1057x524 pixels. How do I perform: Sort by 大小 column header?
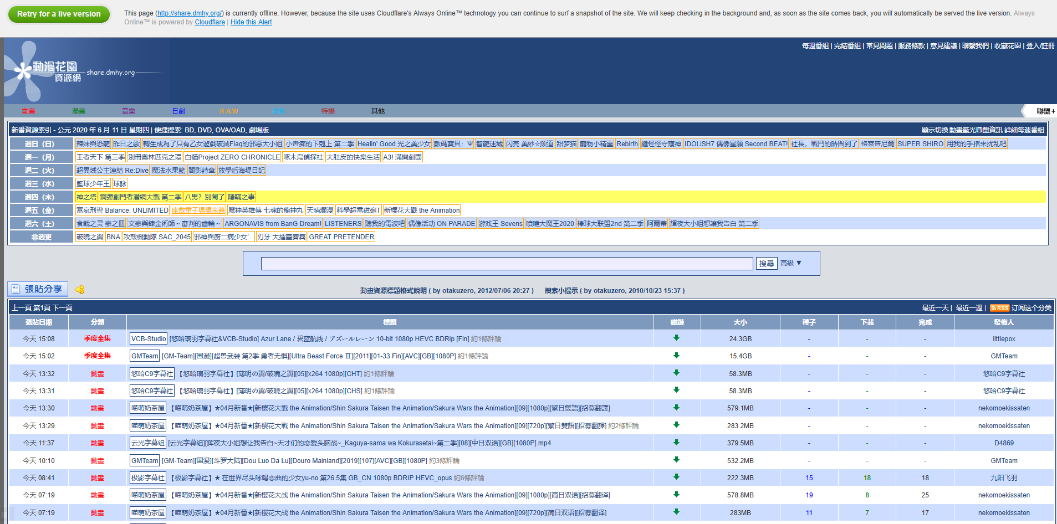[x=741, y=322]
